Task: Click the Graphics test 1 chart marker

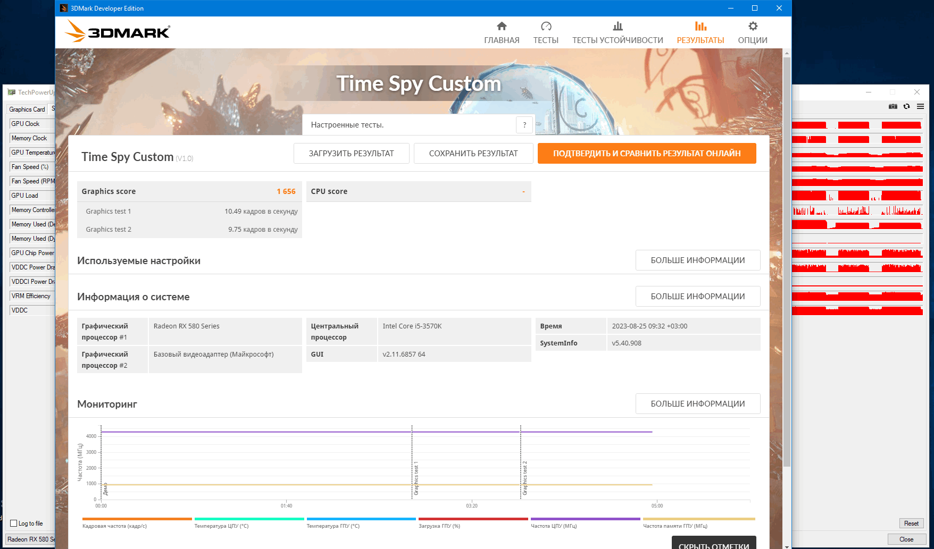Action: click(x=416, y=478)
